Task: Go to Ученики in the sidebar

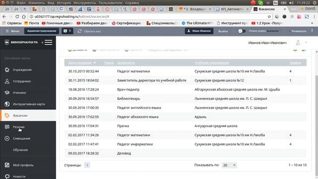Action: tap(19, 93)
